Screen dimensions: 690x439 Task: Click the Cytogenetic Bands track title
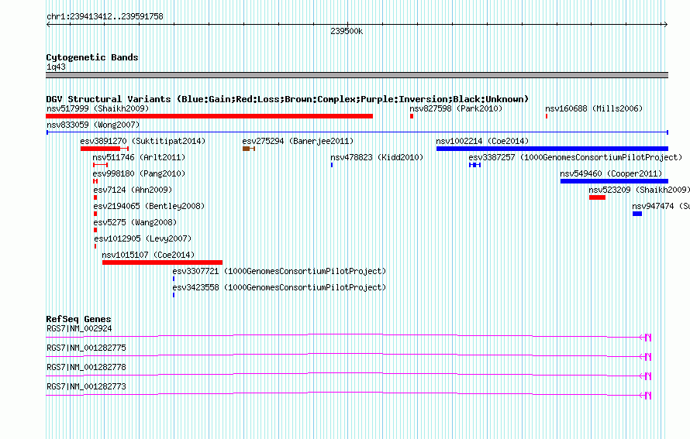(x=92, y=57)
